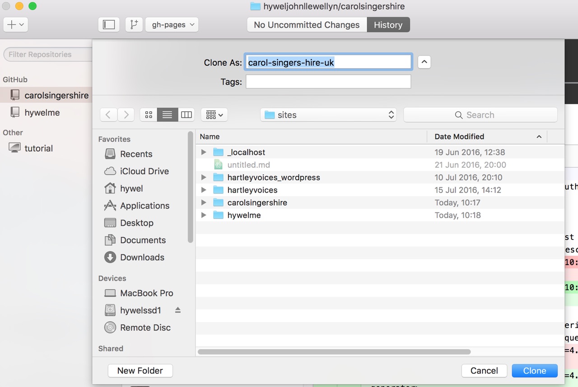The width and height of the screenshot is (578, 387).
Task: Expand the hartleyvoices_wordpress folder triangle
Action: pyautogui.click(x=204, y=177)
